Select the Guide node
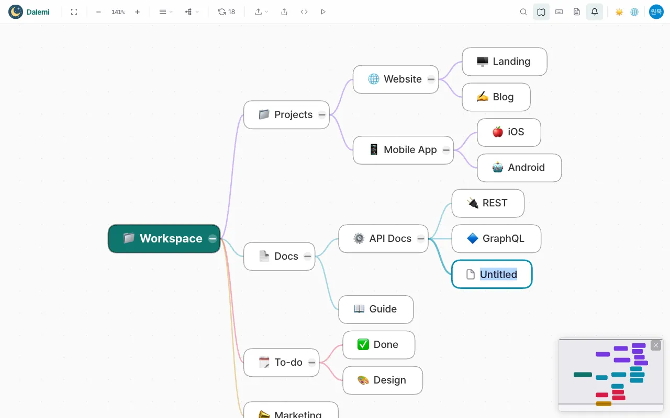 [x=376, y=309]
